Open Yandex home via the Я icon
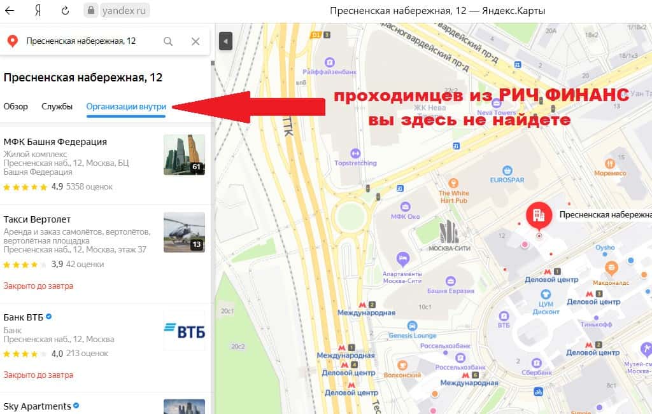The height and width of the screenshot is (414, 652). point(38,10)
